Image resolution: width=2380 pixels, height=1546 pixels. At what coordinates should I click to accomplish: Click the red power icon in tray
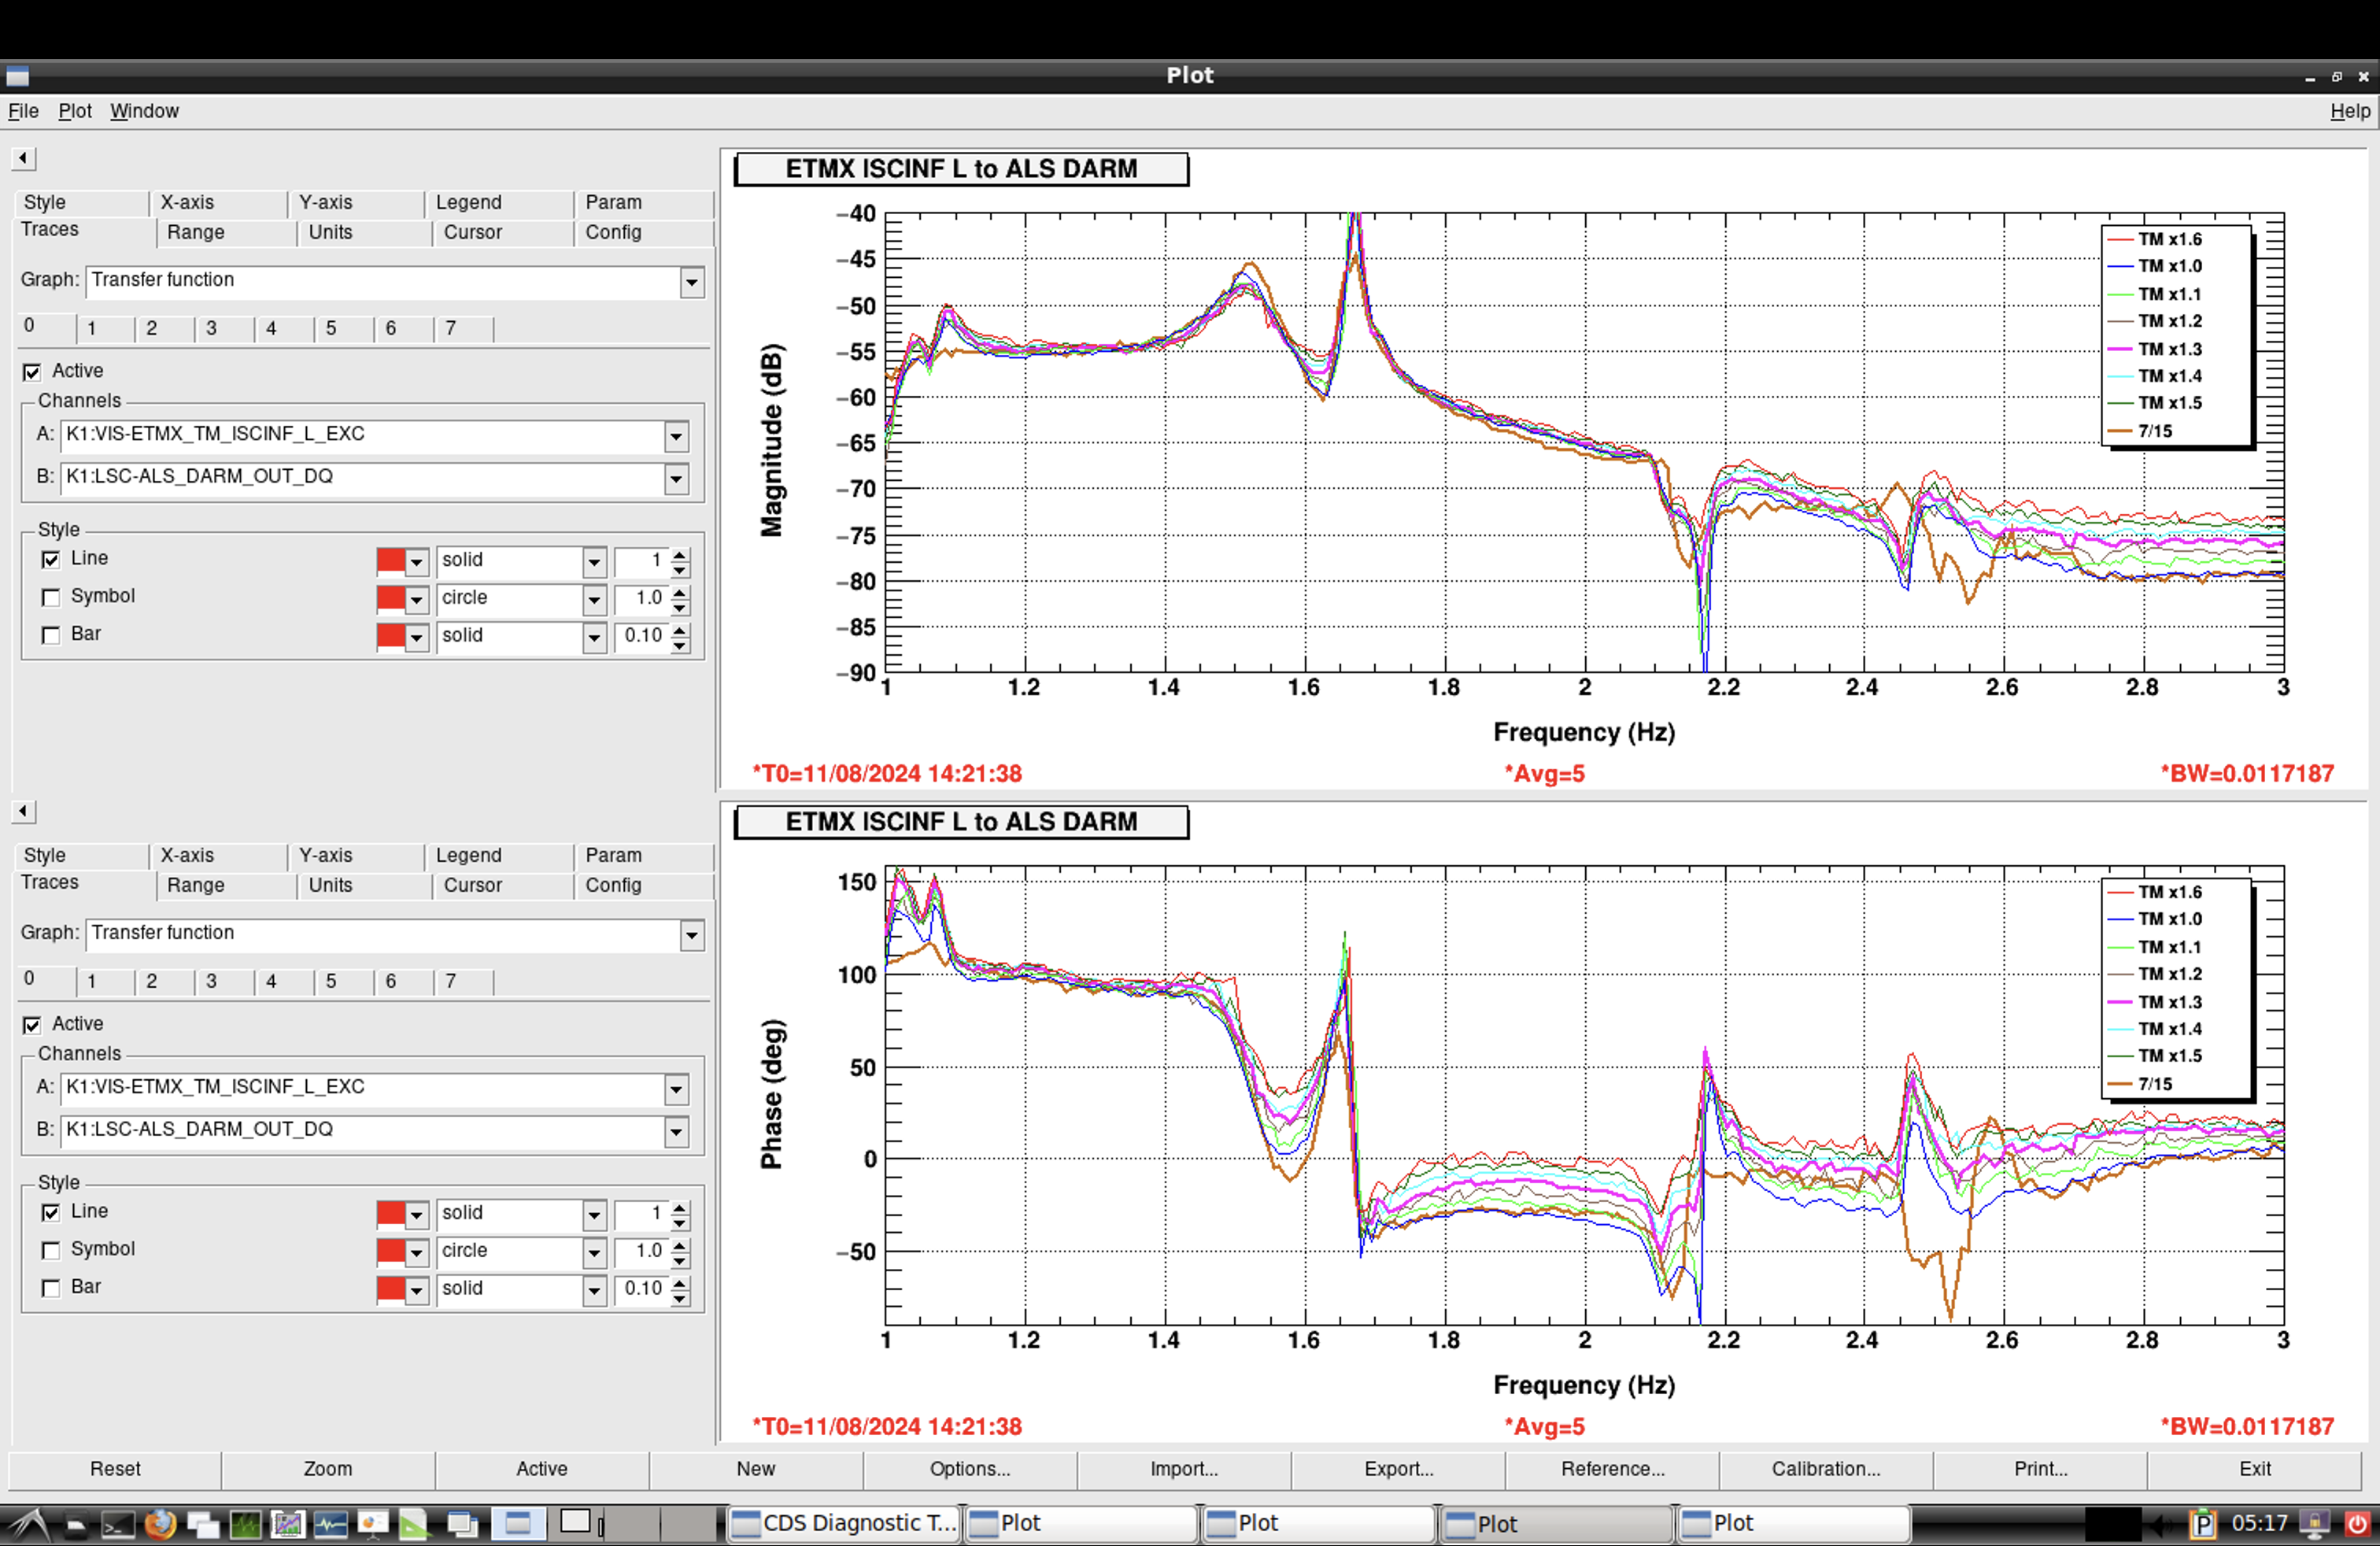2357,1524
